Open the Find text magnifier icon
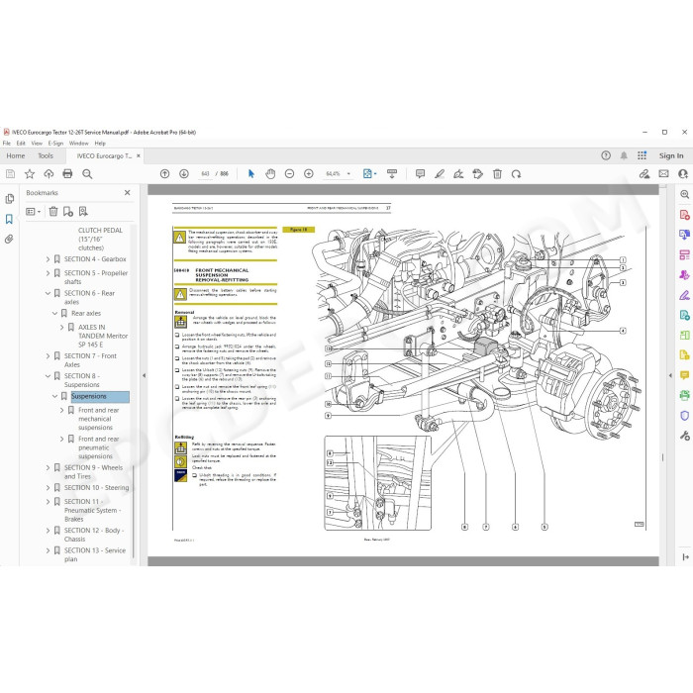The width and height of the screenshot is (693, 693). 87,173
